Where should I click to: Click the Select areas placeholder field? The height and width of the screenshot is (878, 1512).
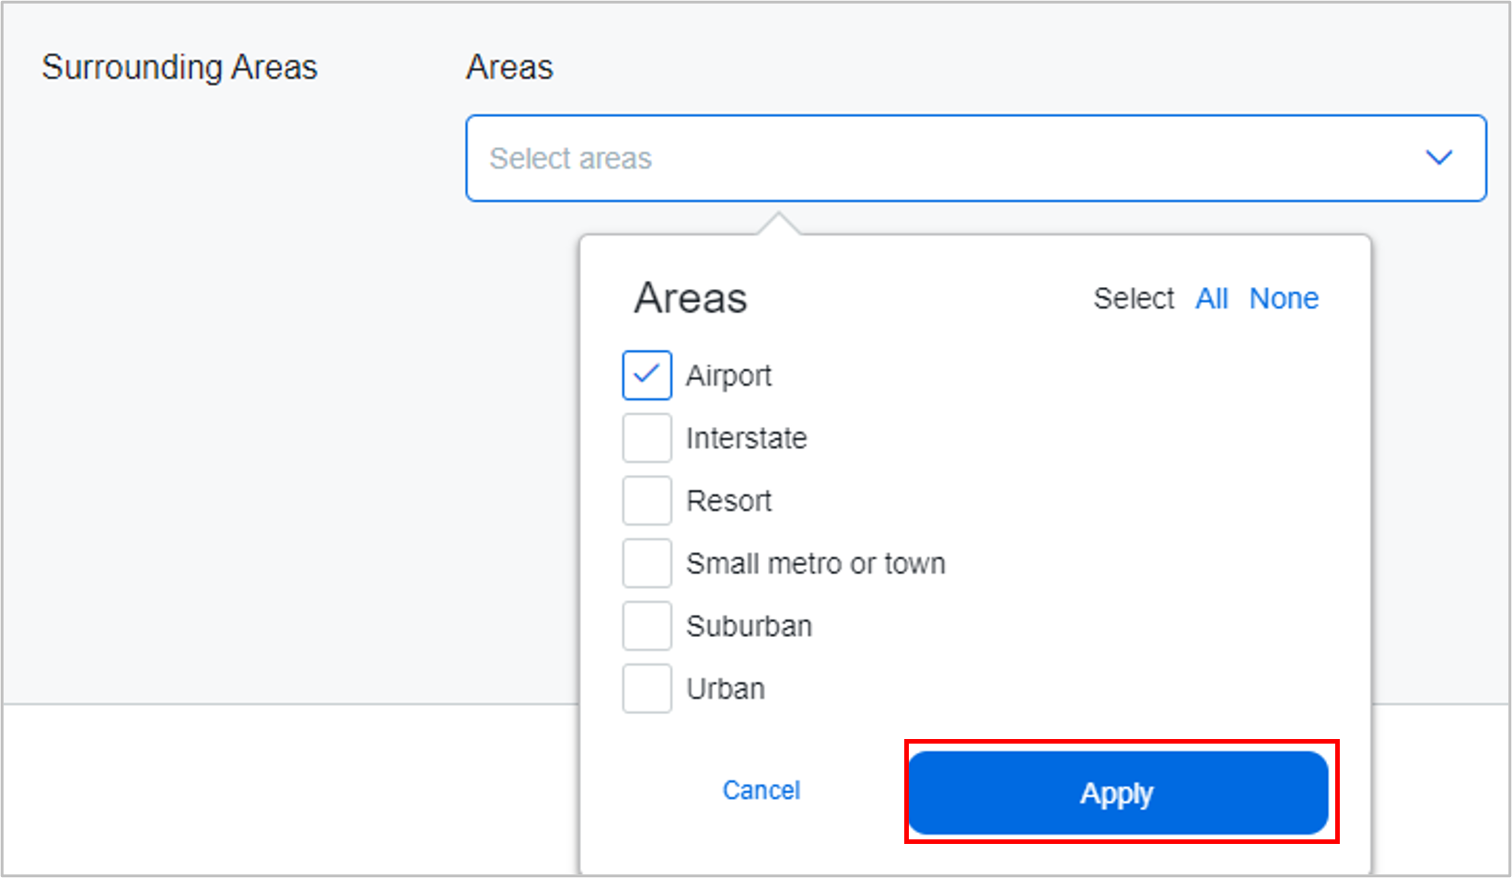[x=571, y=158]
